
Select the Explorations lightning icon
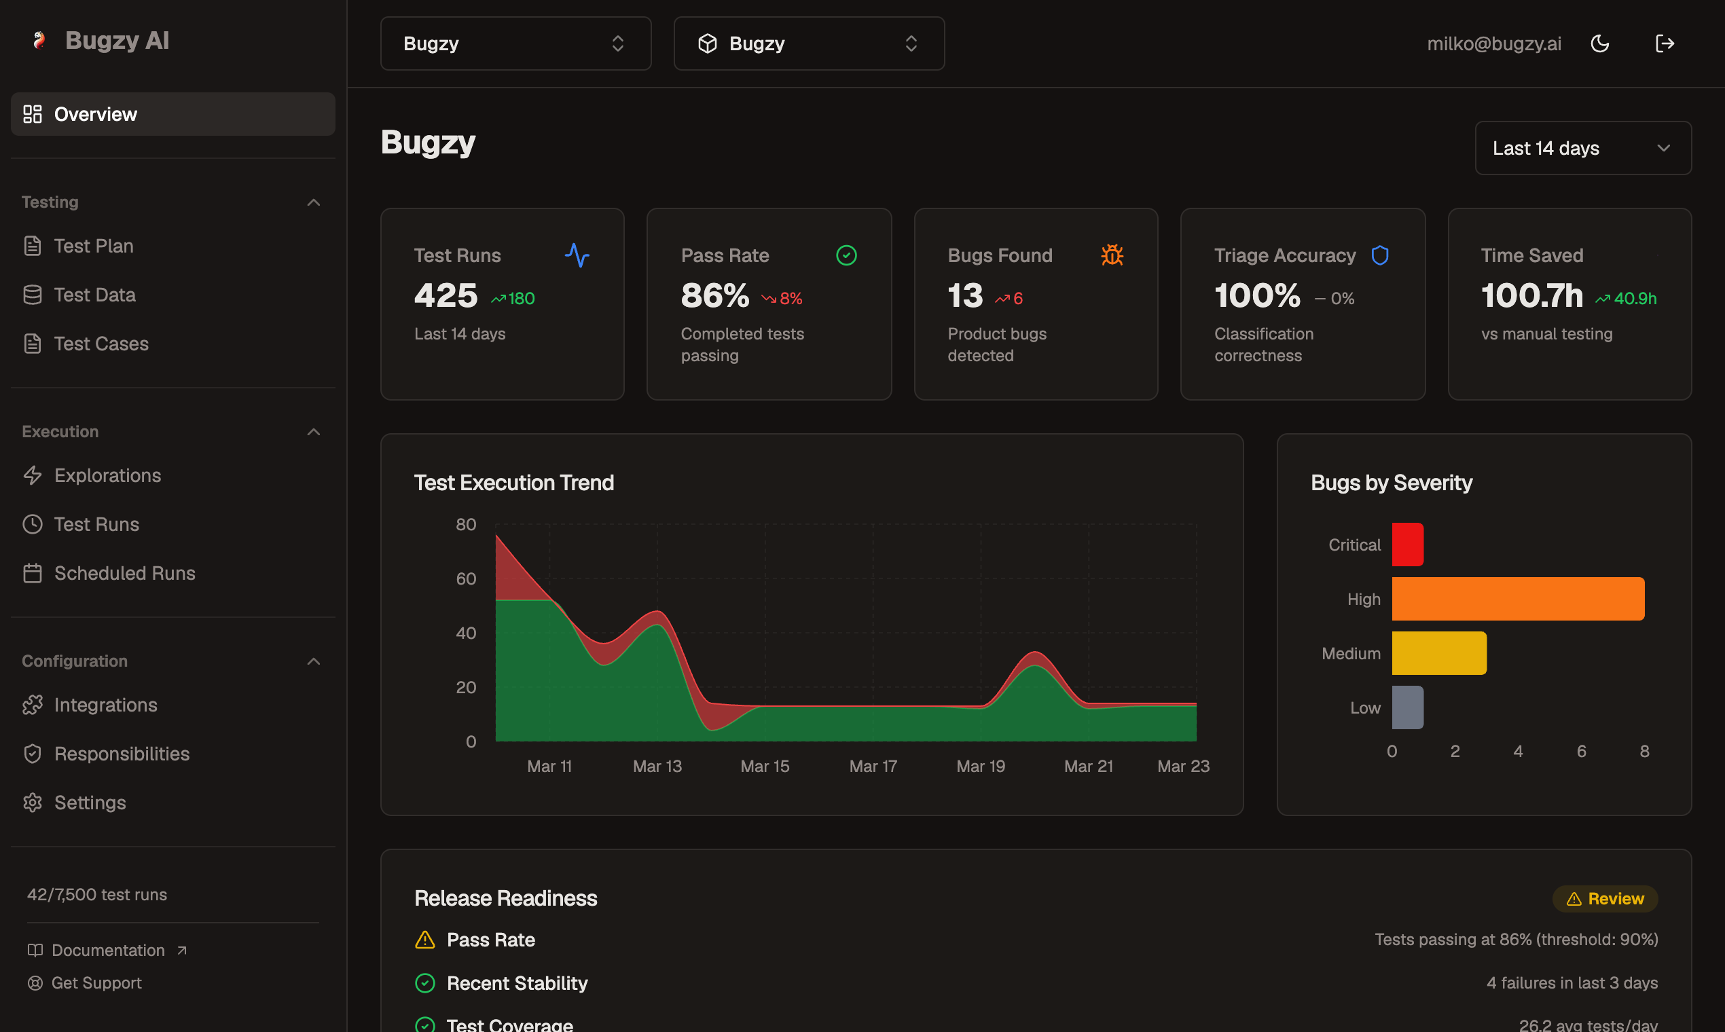click(33, 475)
